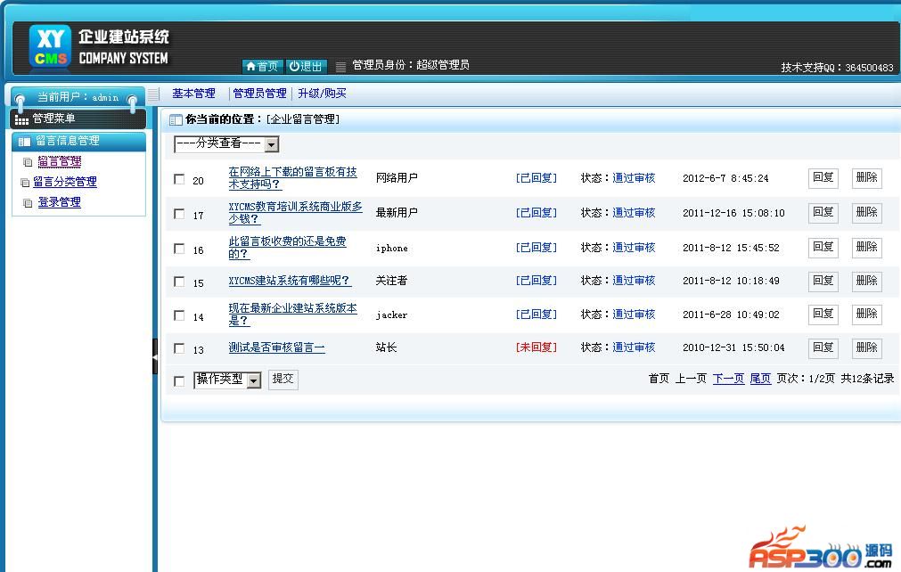Click the grid icon beside 管理菜单

[21, 119]
